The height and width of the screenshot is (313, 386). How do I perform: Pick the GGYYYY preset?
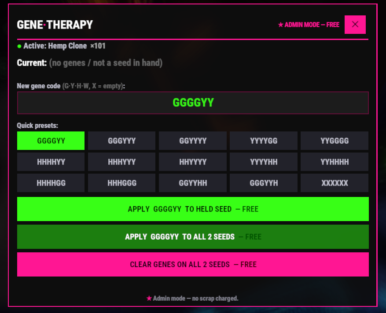coord(193,141)
